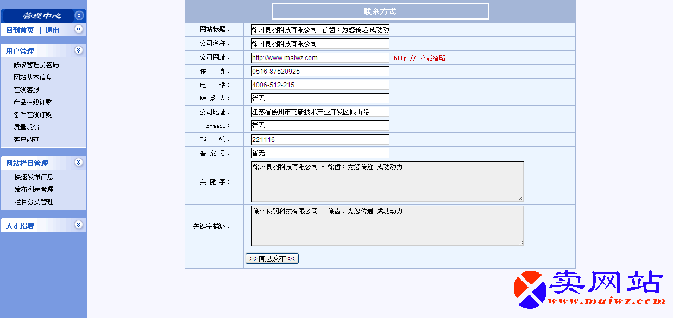
Task: Open 网站基本信息 menu item
Action: [x=33, y=77]
